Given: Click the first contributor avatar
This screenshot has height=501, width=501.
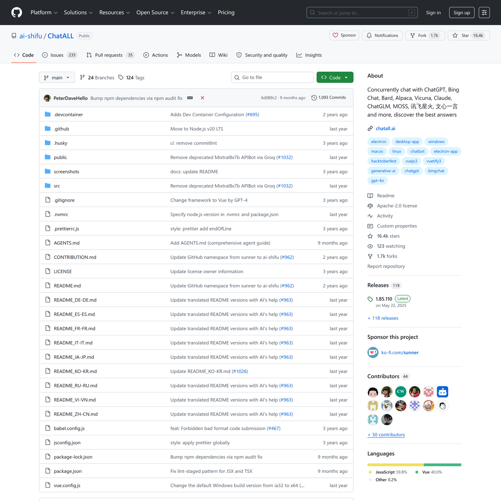Looking at the screenshot, I should click(x=373, y=392).
